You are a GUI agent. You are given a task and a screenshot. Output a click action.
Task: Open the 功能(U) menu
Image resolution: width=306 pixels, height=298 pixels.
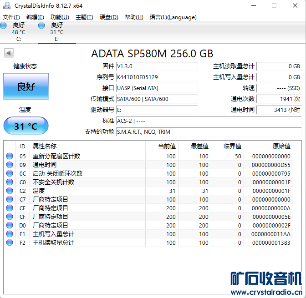click(60, 17)
